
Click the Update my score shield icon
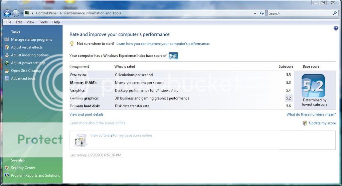click(x=305, y=123)
